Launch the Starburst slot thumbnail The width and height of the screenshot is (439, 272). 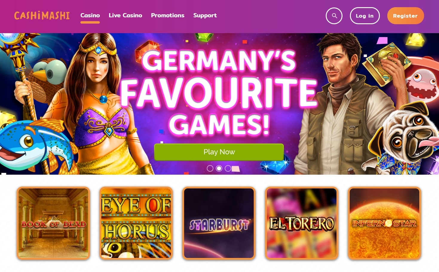tap(219, 223)
